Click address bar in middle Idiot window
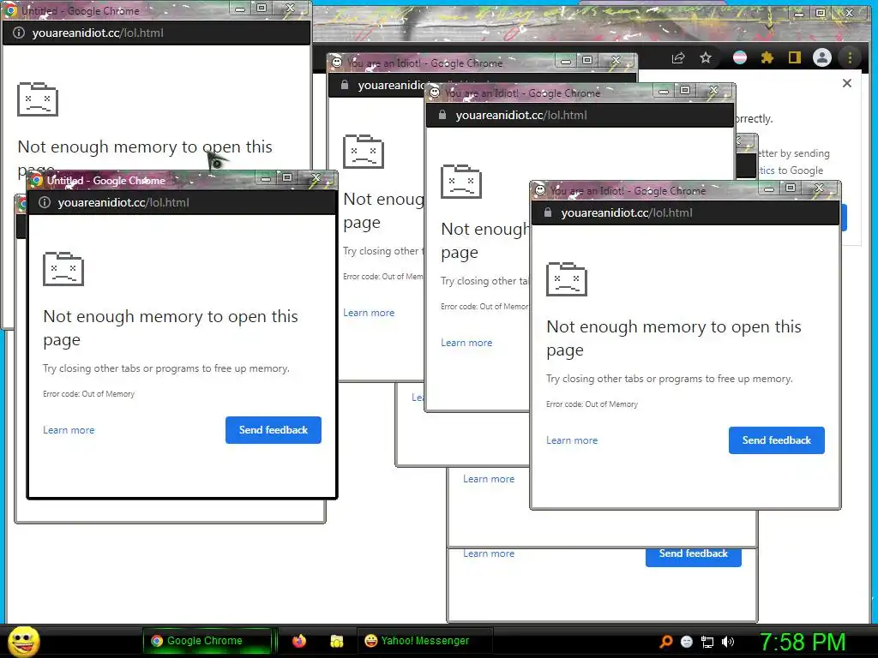Image resolution: width=878 pixels, height=658 pixels. pos(580,115)
